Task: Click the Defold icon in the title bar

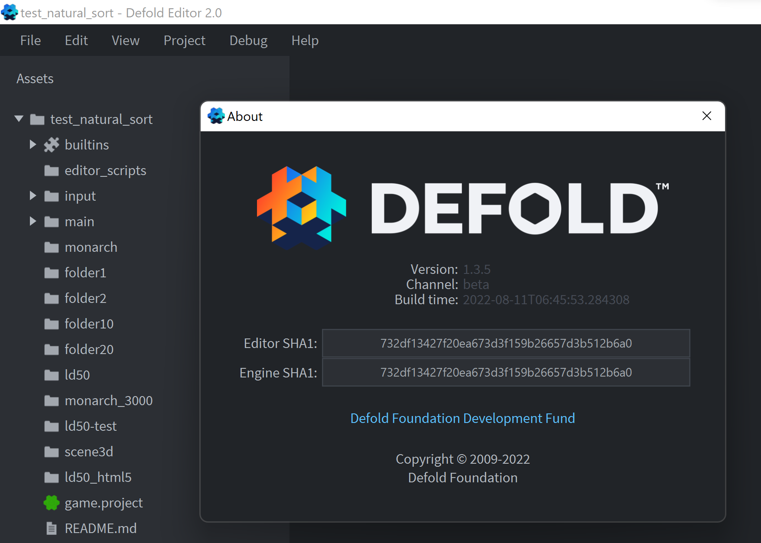Action: pos(9,12)
